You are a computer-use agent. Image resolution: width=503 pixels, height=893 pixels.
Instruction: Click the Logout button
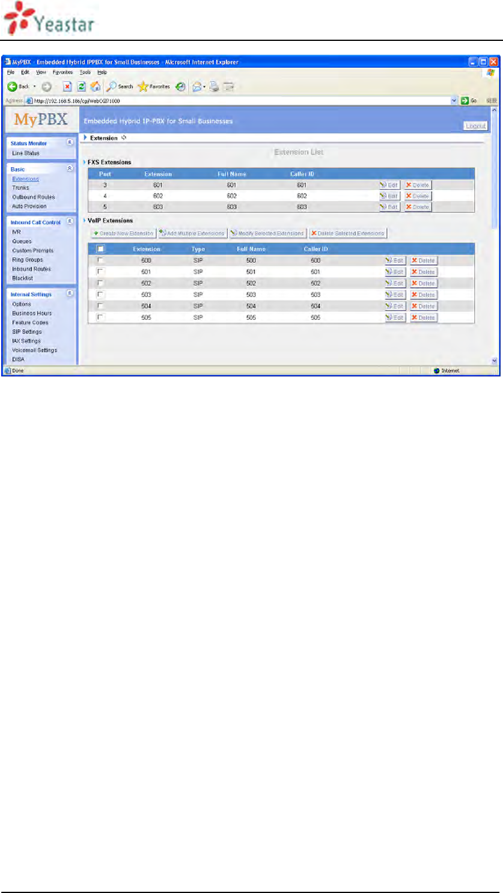(x=476, y=126)
